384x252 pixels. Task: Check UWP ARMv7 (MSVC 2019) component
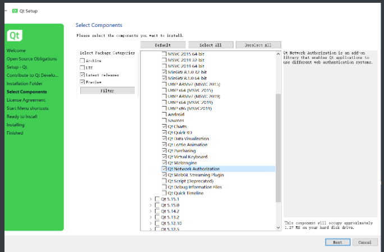pyautogui.click(x=164, y=96)
